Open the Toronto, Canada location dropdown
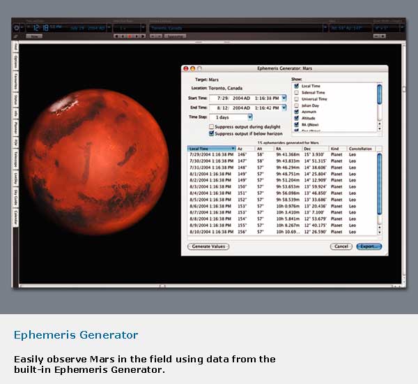The height and width of the screenshot is (384, 418). 325,28
